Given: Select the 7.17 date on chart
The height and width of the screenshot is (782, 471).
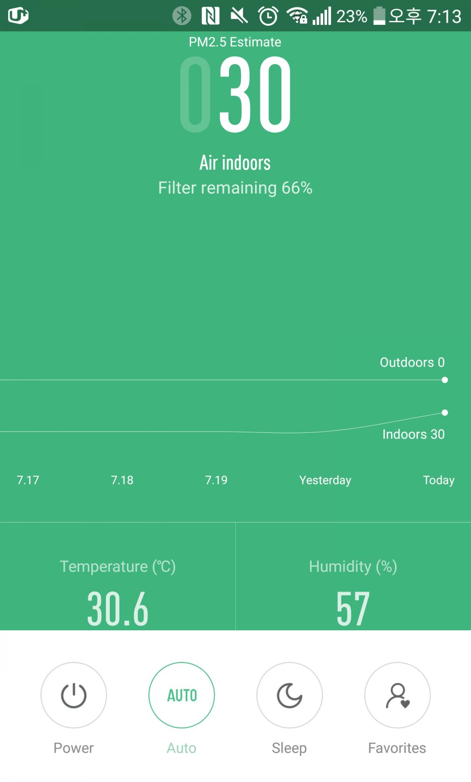Looking at the screenshot, I should pyautogui.click(x=28, y=480).
